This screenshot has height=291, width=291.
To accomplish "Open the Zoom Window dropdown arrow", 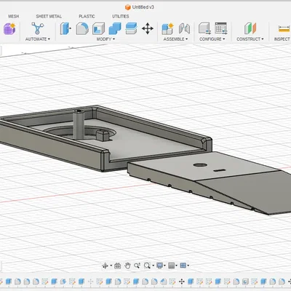I will [153, 266].
